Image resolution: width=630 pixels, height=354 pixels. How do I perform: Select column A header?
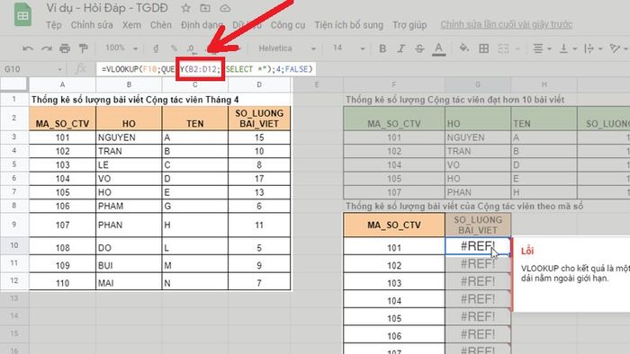click(62, 84)
